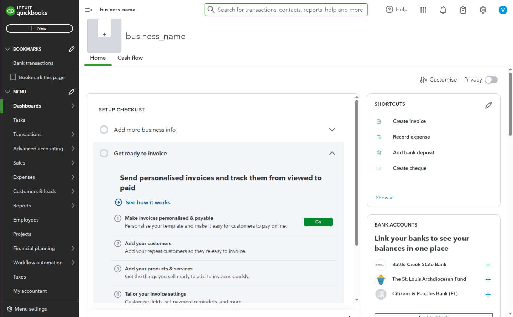Viewport: 513px width, 317px height.
Task: Expand the Transactions submenu arrow
Action: pyautogui.click(x=73, y=134)
